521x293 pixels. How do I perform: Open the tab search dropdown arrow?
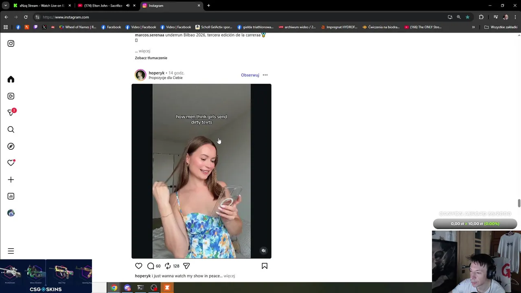[6, 6]
